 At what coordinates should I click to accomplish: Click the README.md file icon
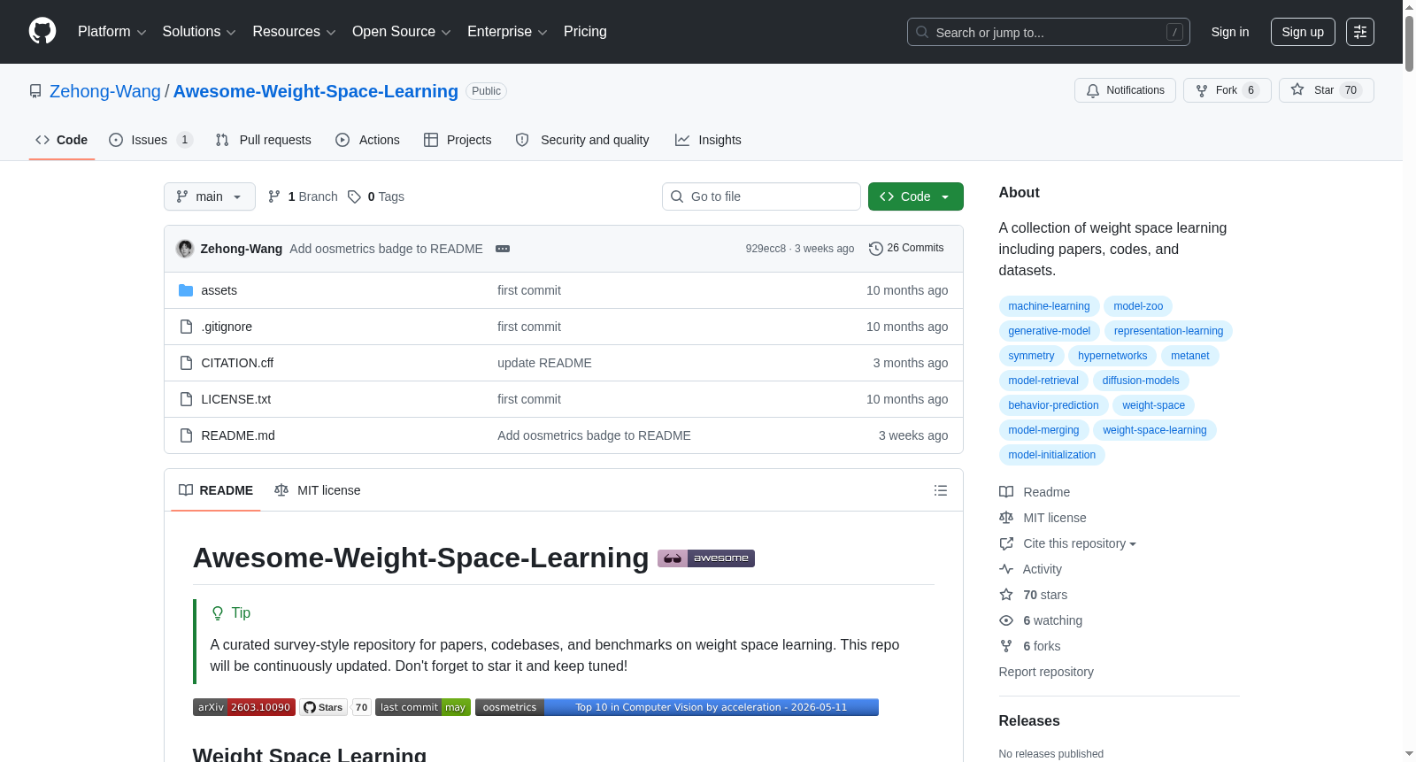[186, 435]
